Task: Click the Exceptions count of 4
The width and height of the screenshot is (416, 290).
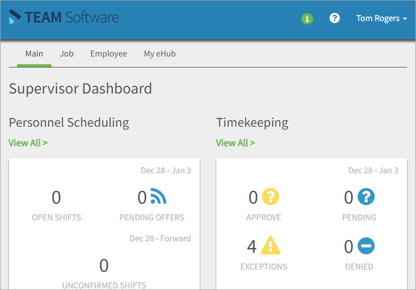Action: point(252,246)
